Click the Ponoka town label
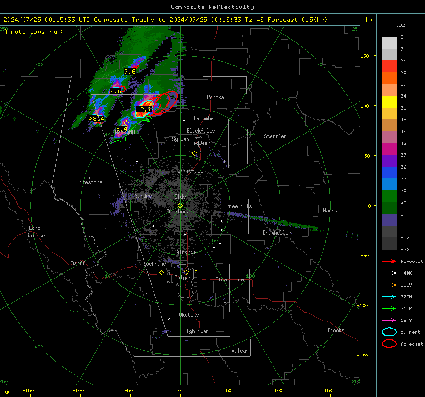This screenshot has width=425, height=397. pos(215,97)
